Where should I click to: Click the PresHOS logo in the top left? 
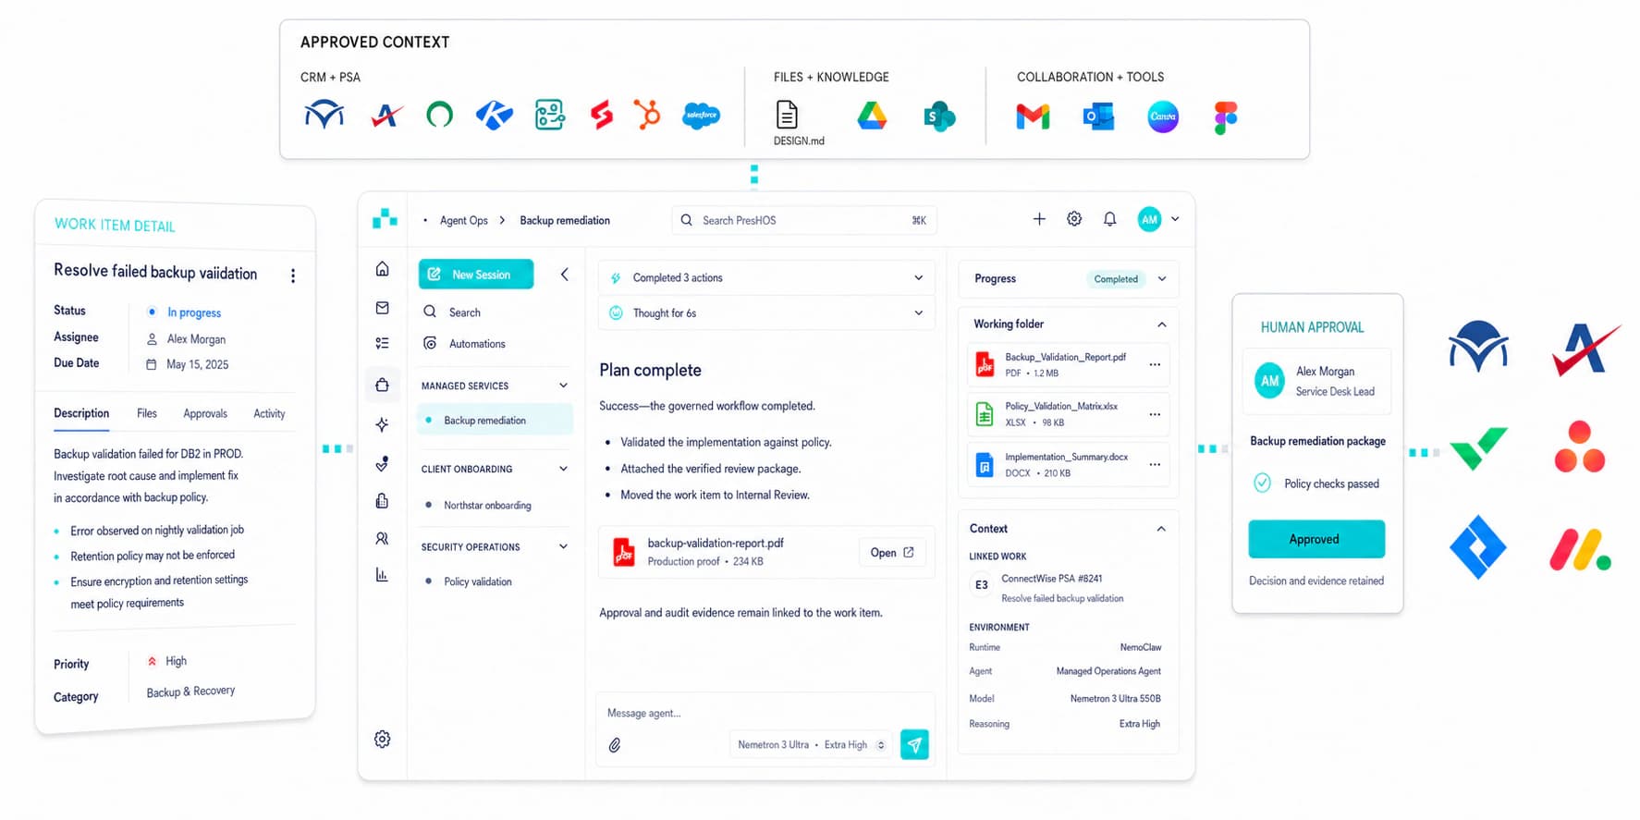pos(385,219)
